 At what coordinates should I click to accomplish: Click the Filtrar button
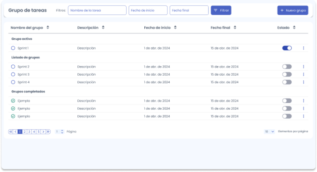click(221, 10)
